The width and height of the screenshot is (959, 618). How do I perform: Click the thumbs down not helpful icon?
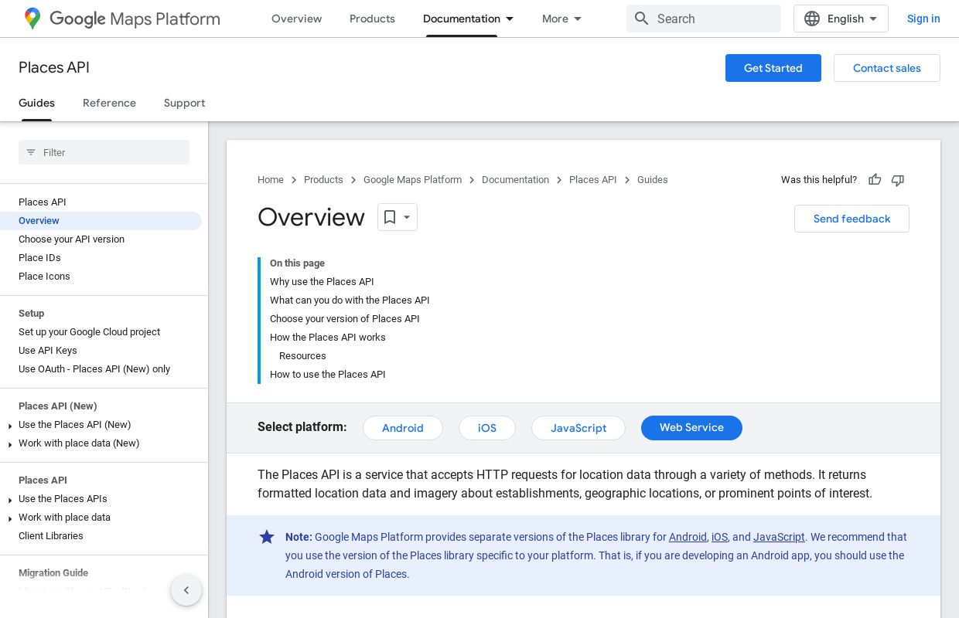[x=898, y=180]
